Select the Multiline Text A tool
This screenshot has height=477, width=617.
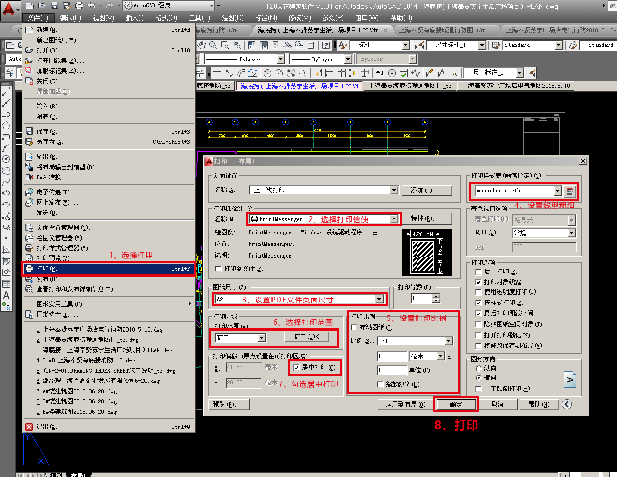pyautogui.click(x=6, y=295)
